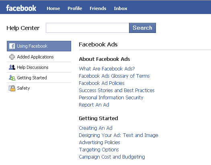Viewport: 211px width, 165px height.
Task: Click the Search button
Action: pos(142,28)
